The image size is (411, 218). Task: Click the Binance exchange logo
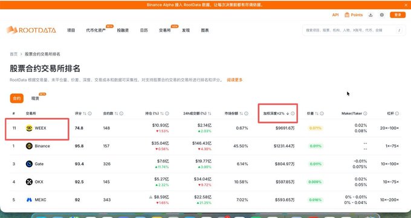pyautogui.click(x=29, y=146)
